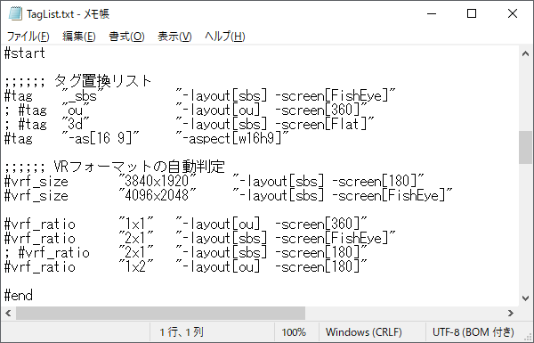The width and height of the screenshot is (534, 343).
Task: Open the 表示(V) menu
Action: [174, 37]
